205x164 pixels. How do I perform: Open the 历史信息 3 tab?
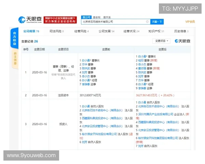(x=181, y=31)
